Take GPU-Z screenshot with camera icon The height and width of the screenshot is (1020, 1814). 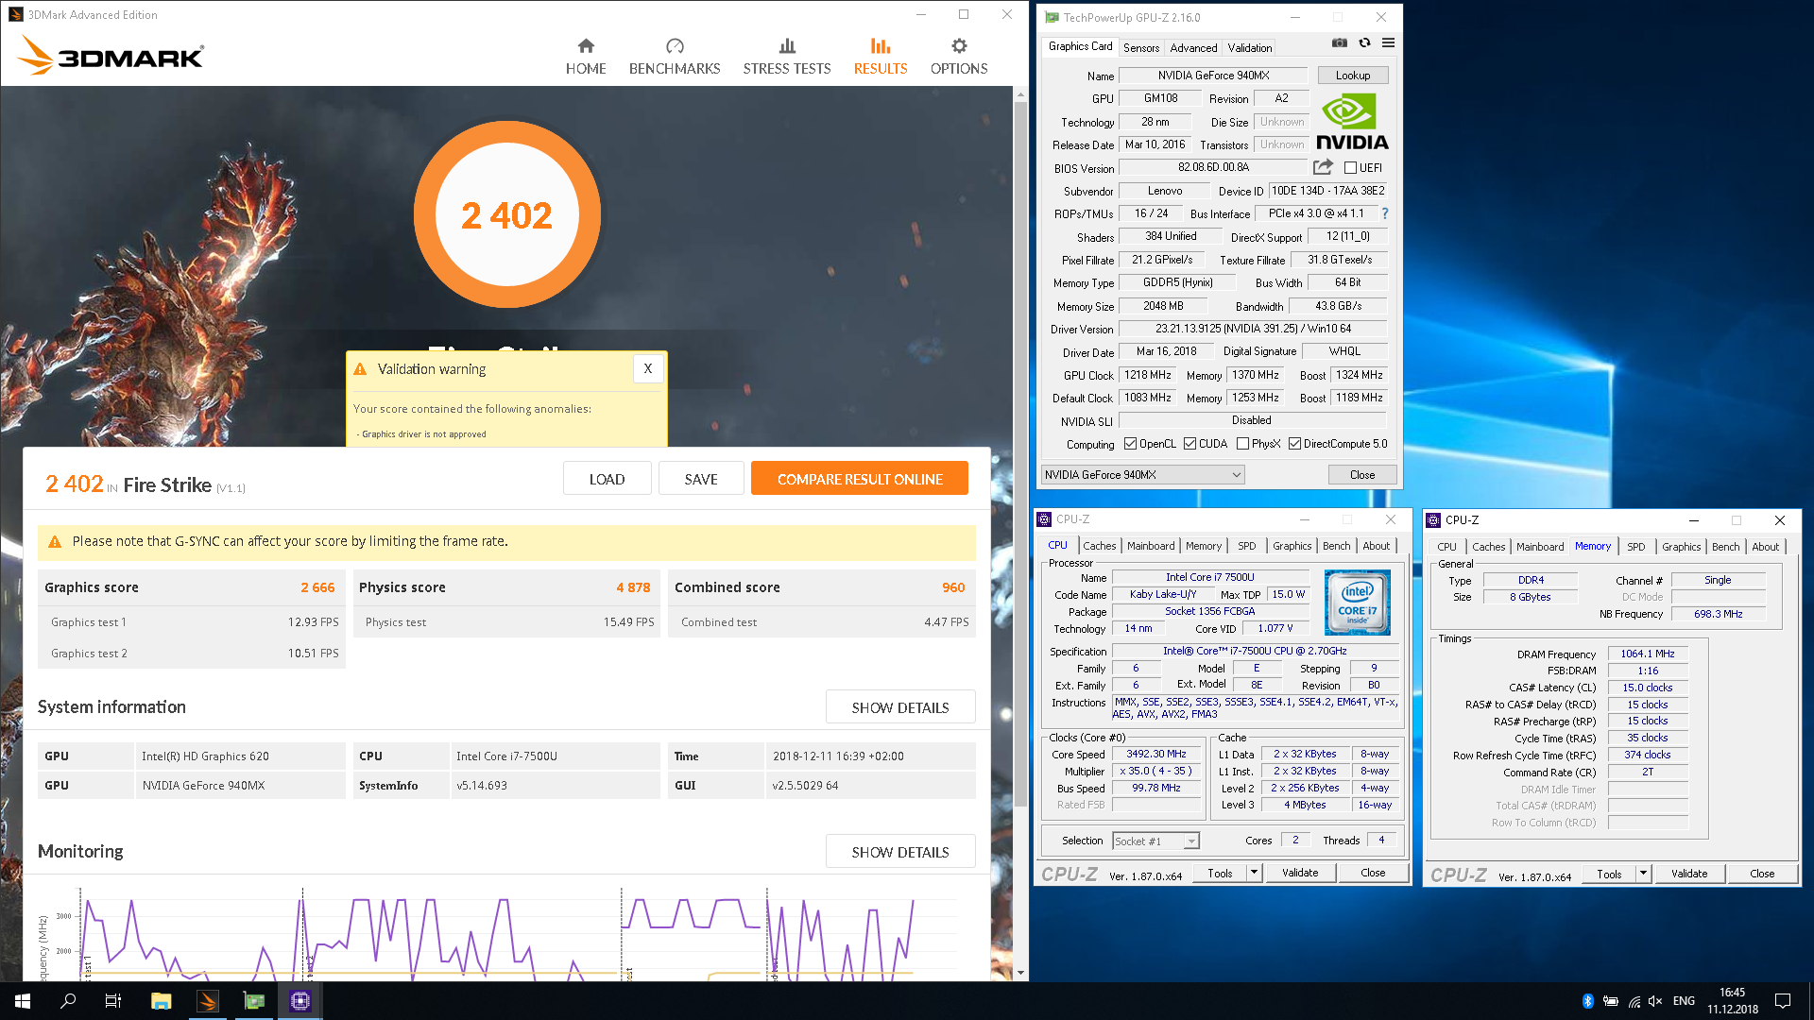[1340, 43]
